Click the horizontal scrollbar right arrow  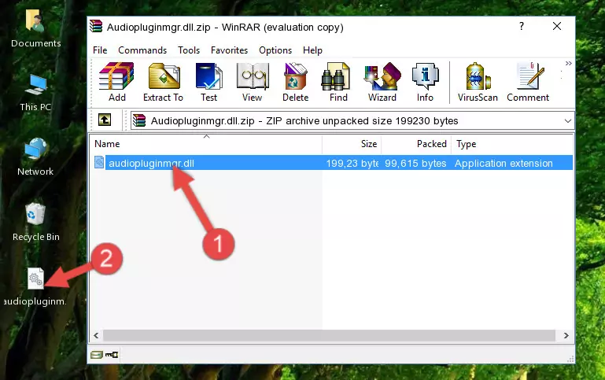pyautogui.click(x=566, y=336)
